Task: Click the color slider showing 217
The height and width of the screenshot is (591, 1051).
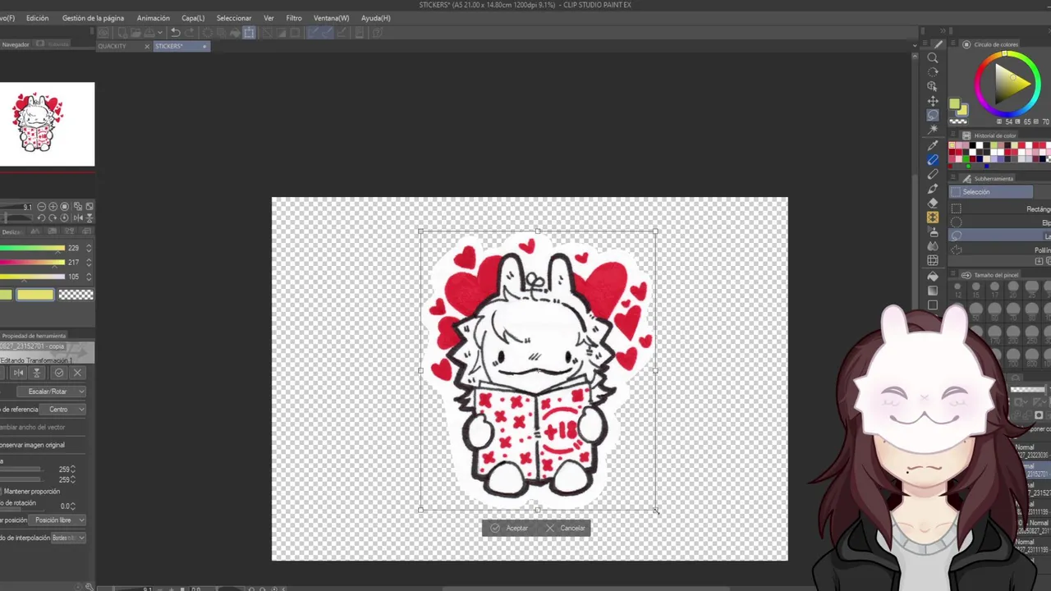Action: point(32,263)
